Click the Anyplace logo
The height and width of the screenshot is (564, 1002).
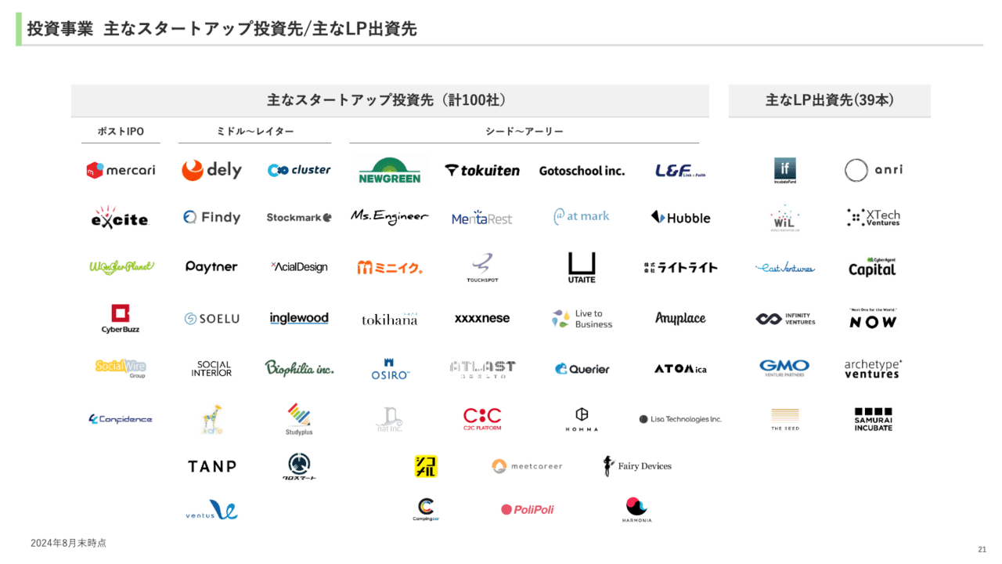coord(680,318)
